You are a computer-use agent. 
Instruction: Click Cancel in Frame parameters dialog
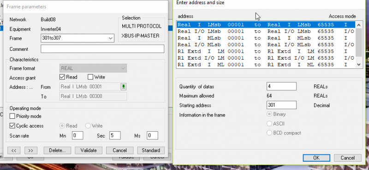click(x=120, y=151)
